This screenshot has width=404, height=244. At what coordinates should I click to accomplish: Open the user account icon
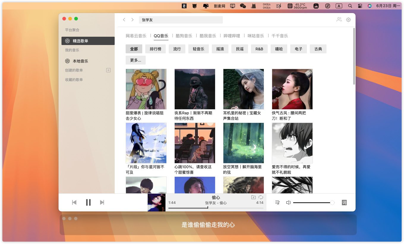(x=339, y=20)
